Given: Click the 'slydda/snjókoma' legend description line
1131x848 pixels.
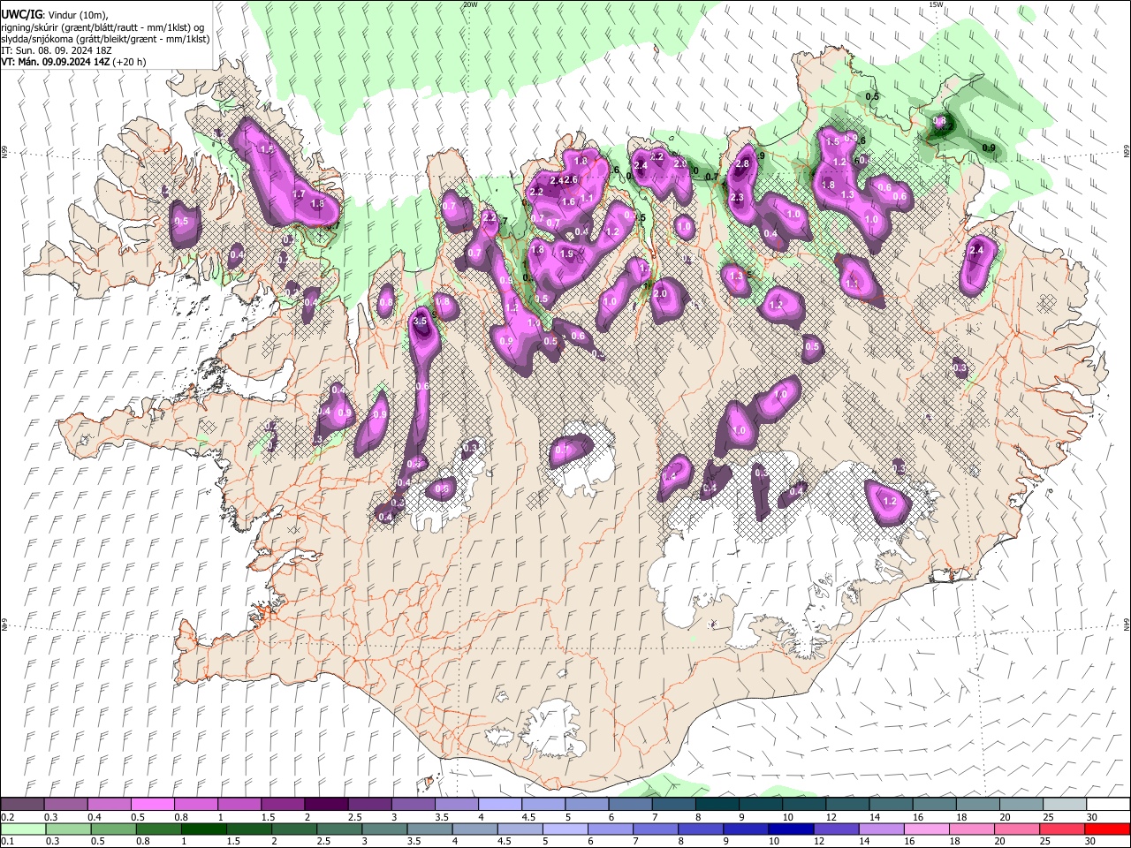Looking at the screenshot, I should pyautogui.click(x=105, y=39).
